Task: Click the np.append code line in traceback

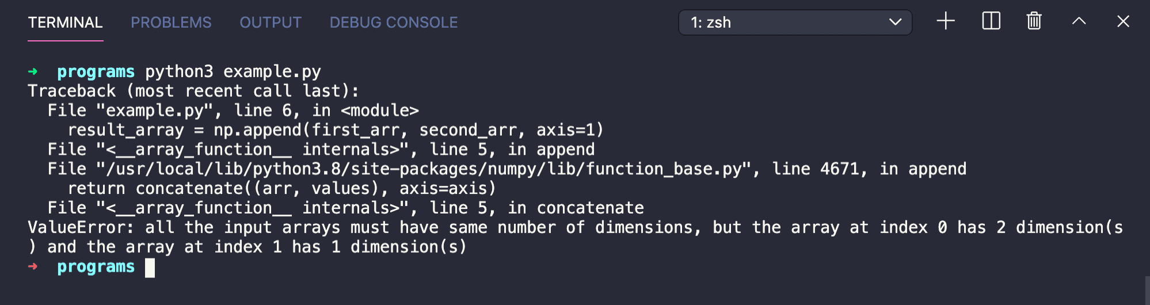Action: pyautogui.click(x=336, y=130)
